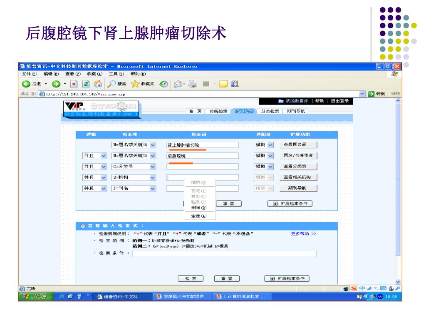This screenshot has width=426, height=320.
Task: Click the Home page icon
Action: click(x=98, y=84)
